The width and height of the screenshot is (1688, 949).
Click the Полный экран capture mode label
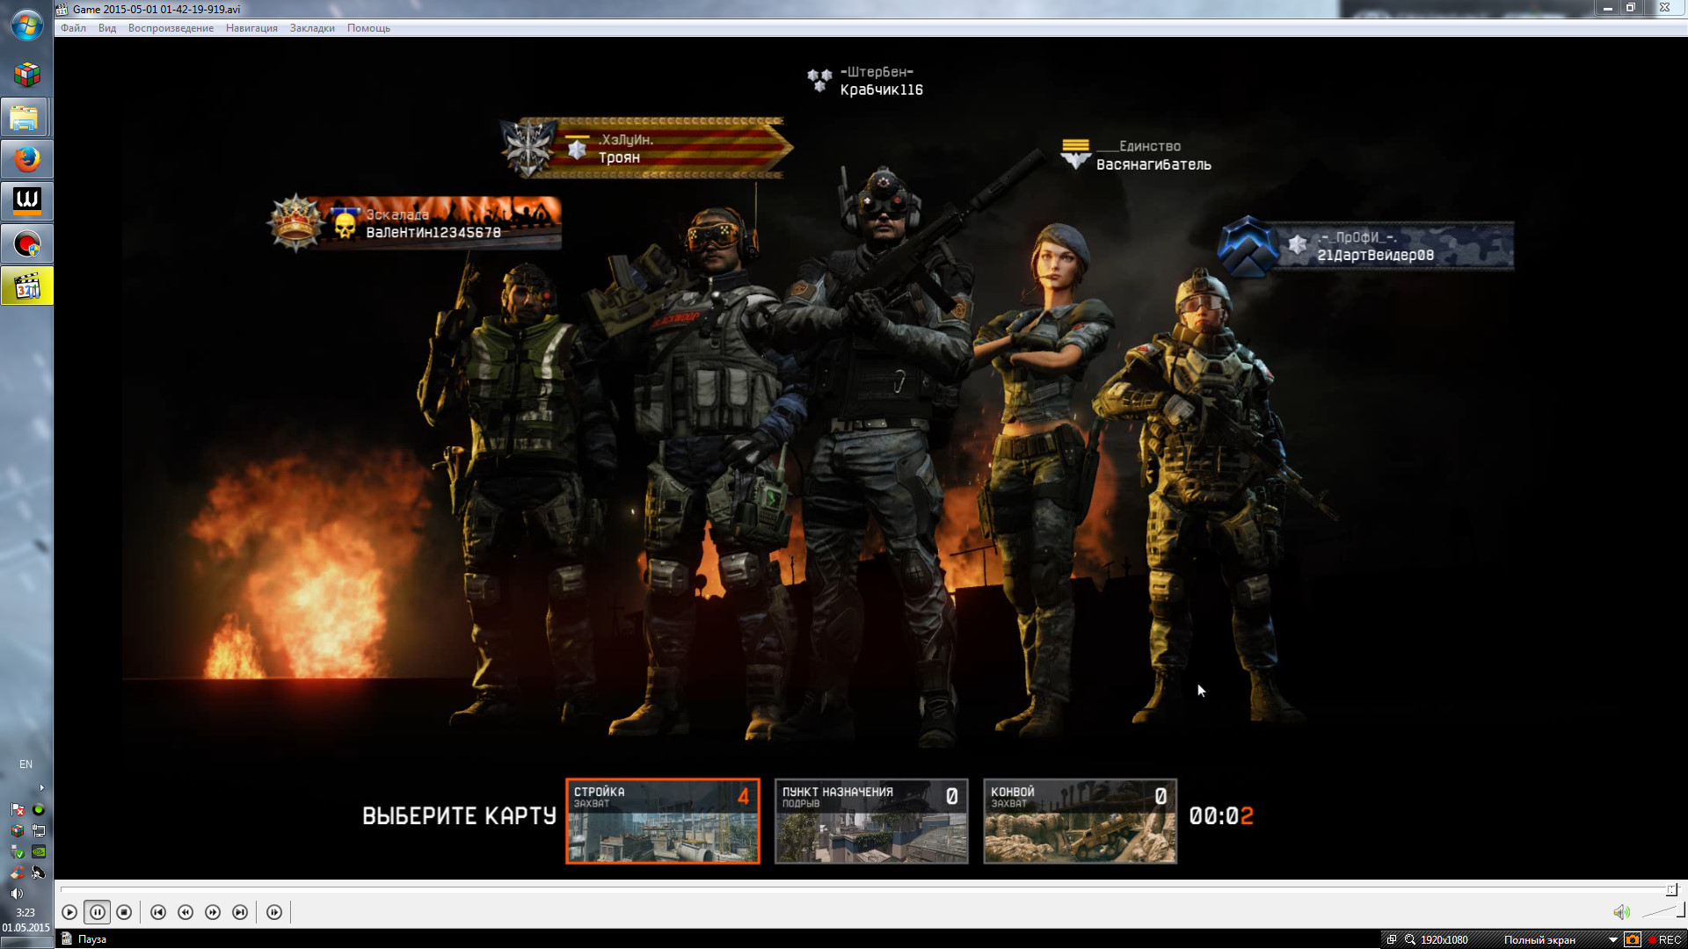point(1539,939)
